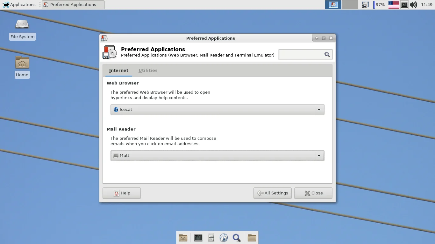Click the magnifier search icon
This screenshot has height=244, width=435.
[x=327, y=54]
